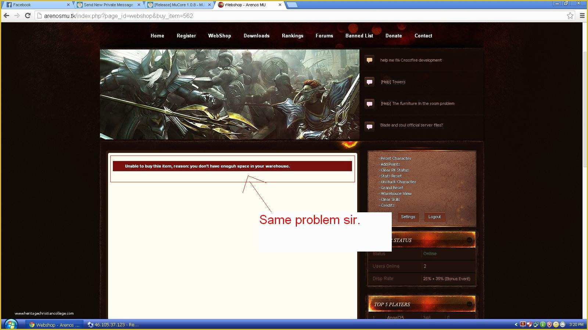
Task: Click the network computers tray icon
Action: click(x=536, y=324)
